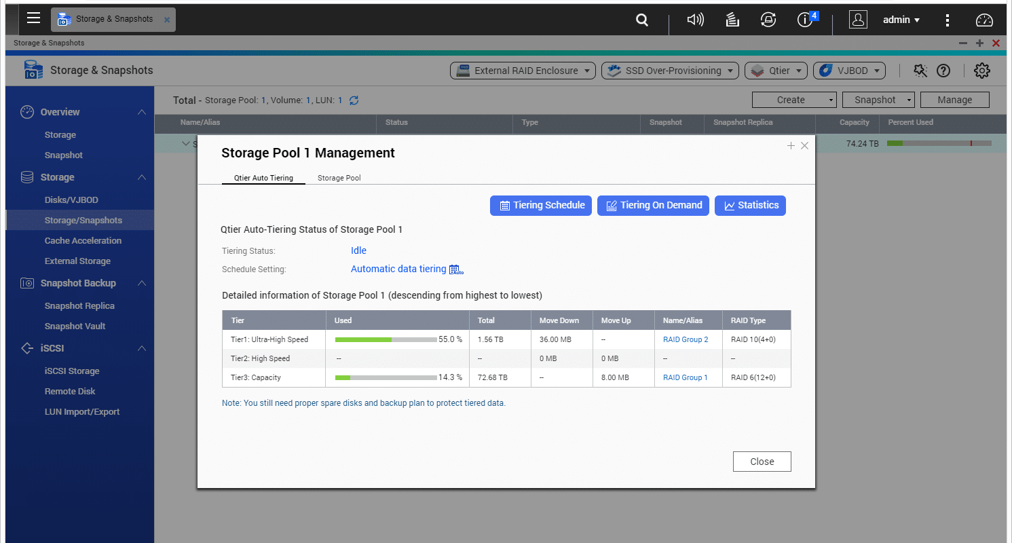Open the desktop search magnifier
Screen dimensions: 1012x543
(642, 20)
